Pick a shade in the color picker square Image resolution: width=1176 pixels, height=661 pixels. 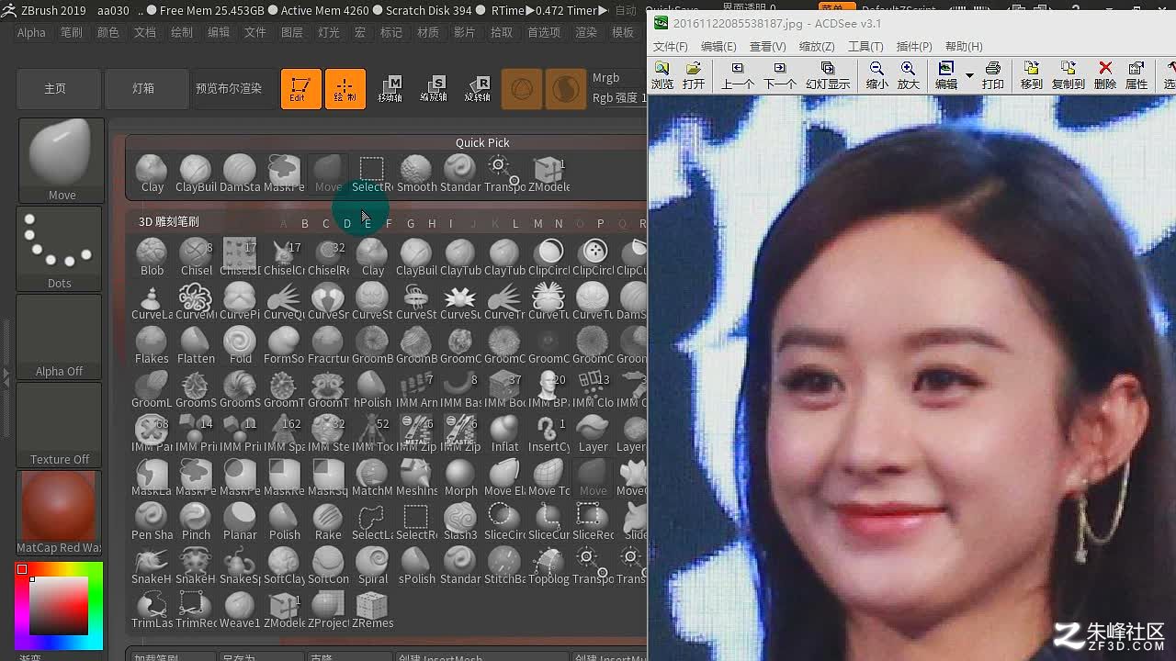pyautogui.click(x=59, y=606)
